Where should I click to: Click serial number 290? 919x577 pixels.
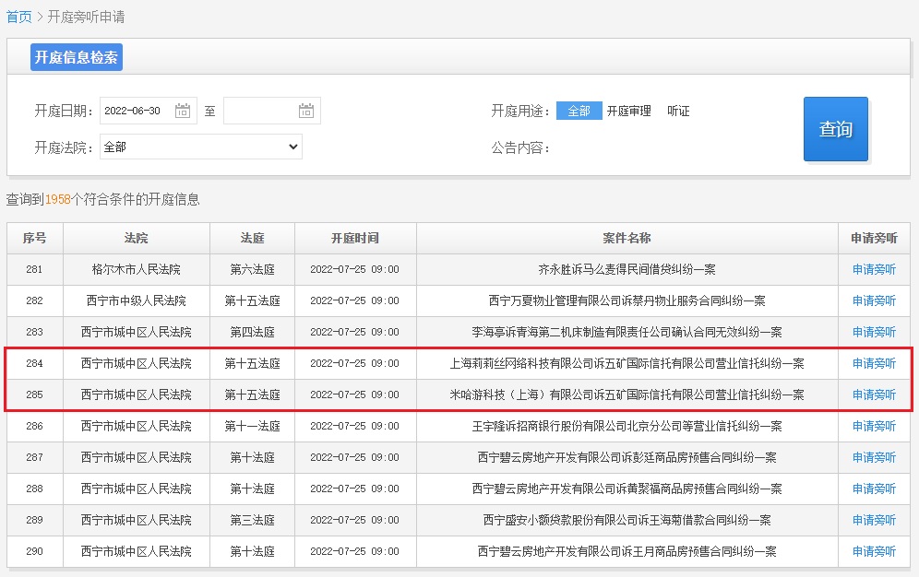pyautogui.click(x=34, y=551)
